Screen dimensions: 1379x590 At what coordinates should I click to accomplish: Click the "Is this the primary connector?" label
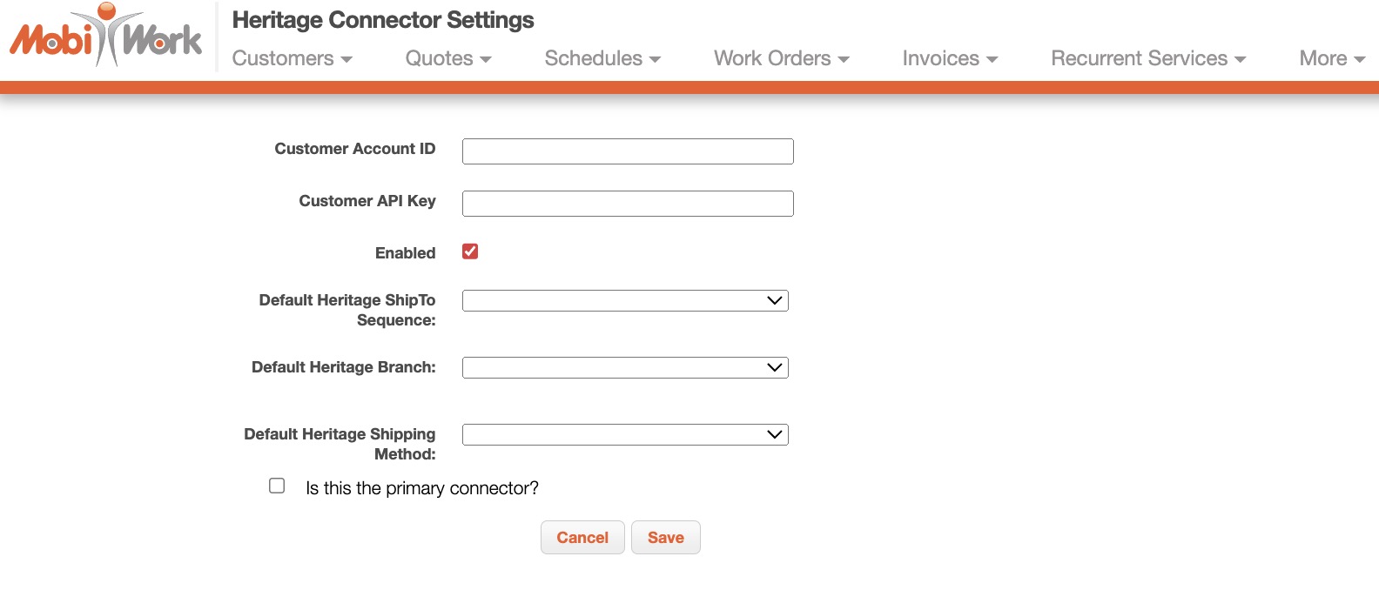pos(422,488)
